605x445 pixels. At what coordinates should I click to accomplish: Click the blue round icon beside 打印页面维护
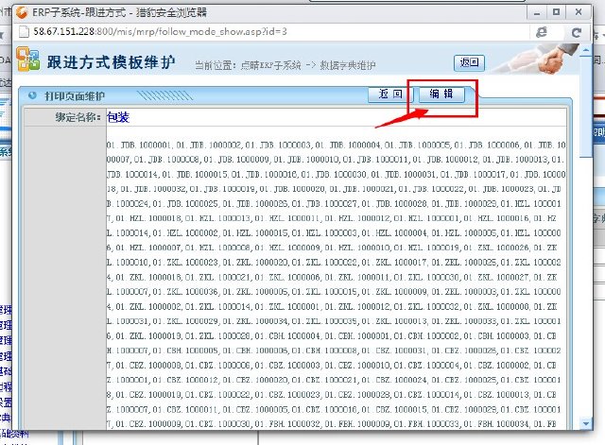coord(31,95)
